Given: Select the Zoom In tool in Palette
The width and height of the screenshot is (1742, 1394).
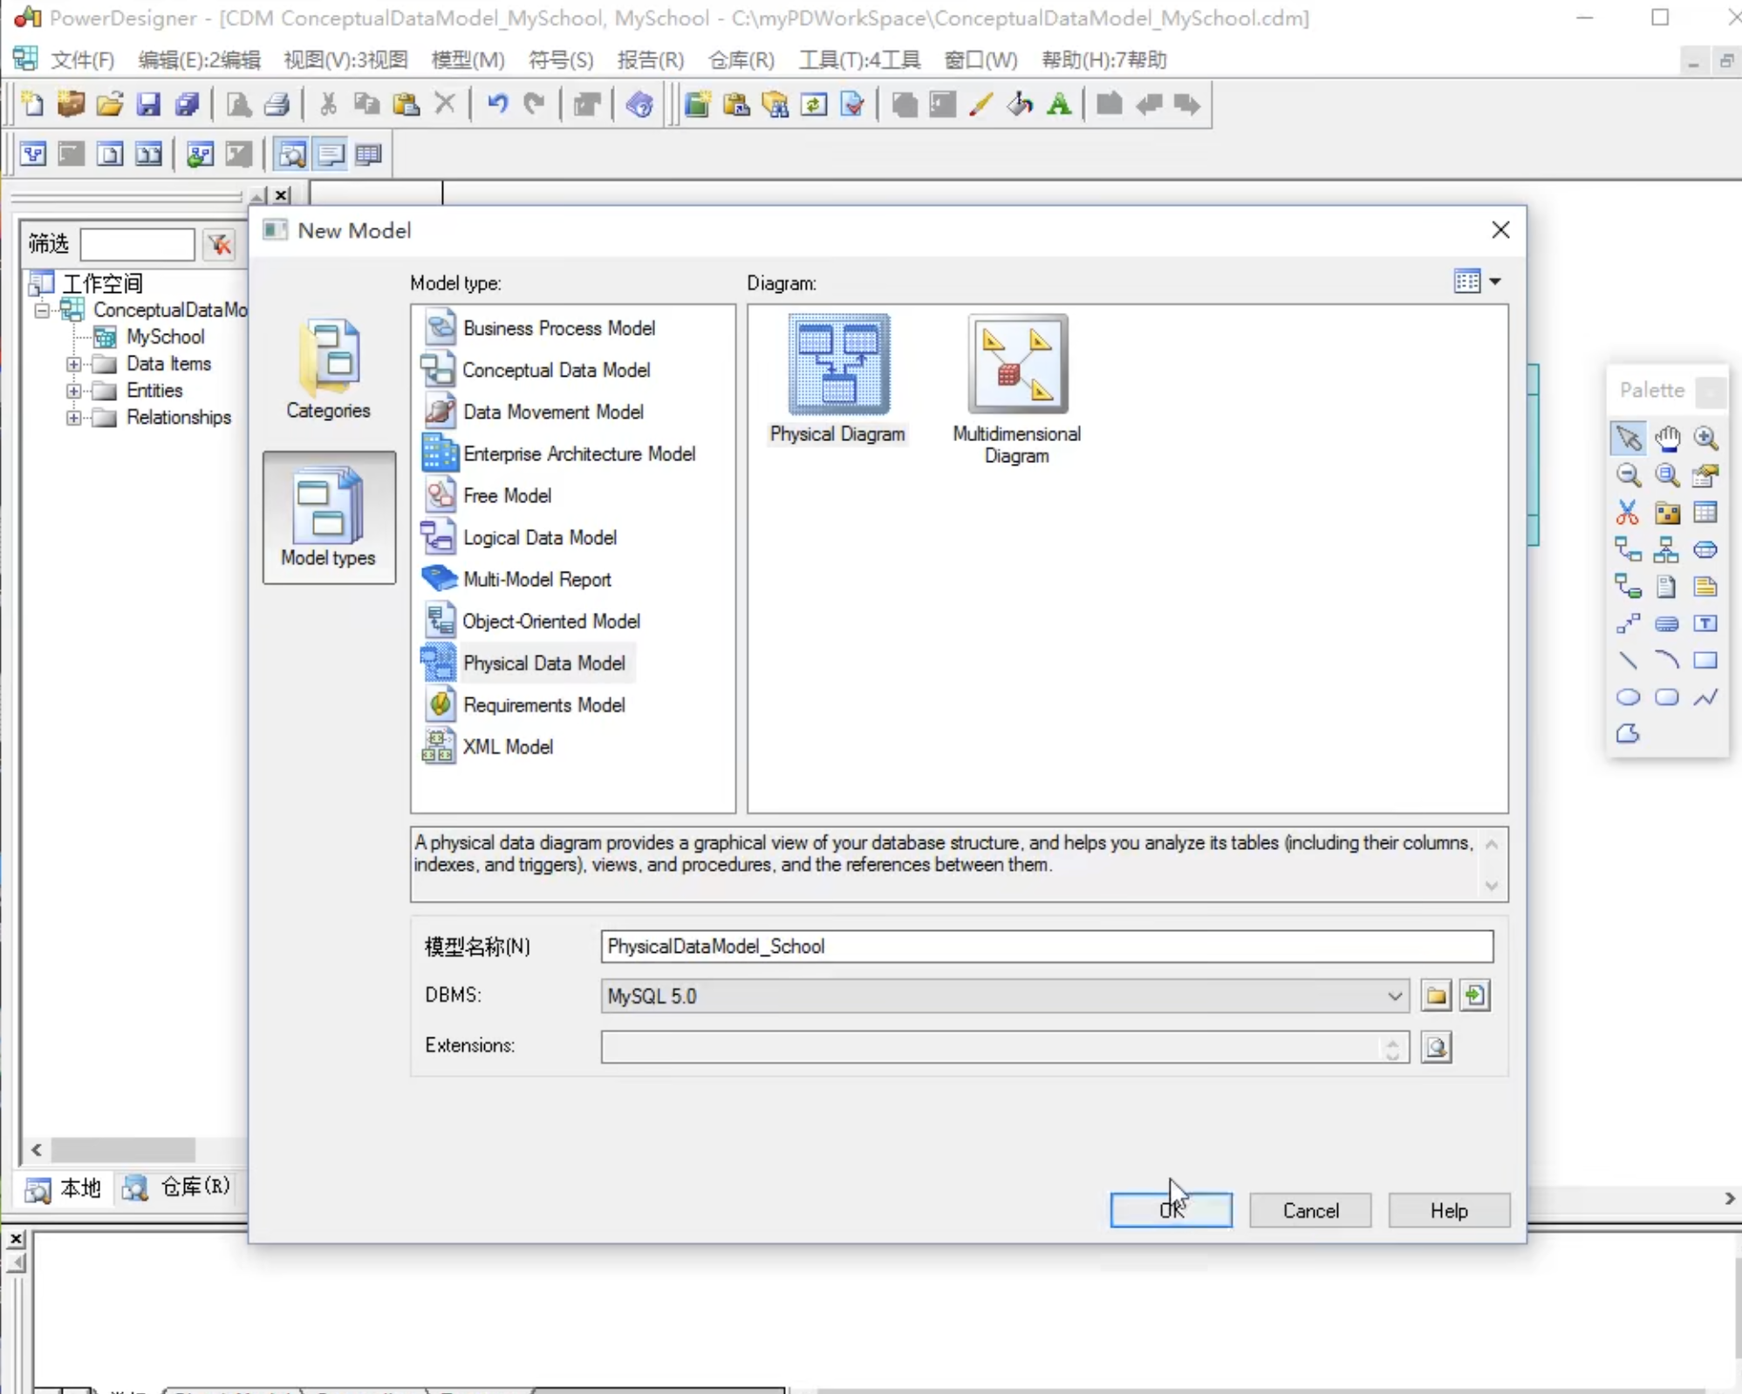Looking at the screenshot, I should click(x=1705, y=438).
